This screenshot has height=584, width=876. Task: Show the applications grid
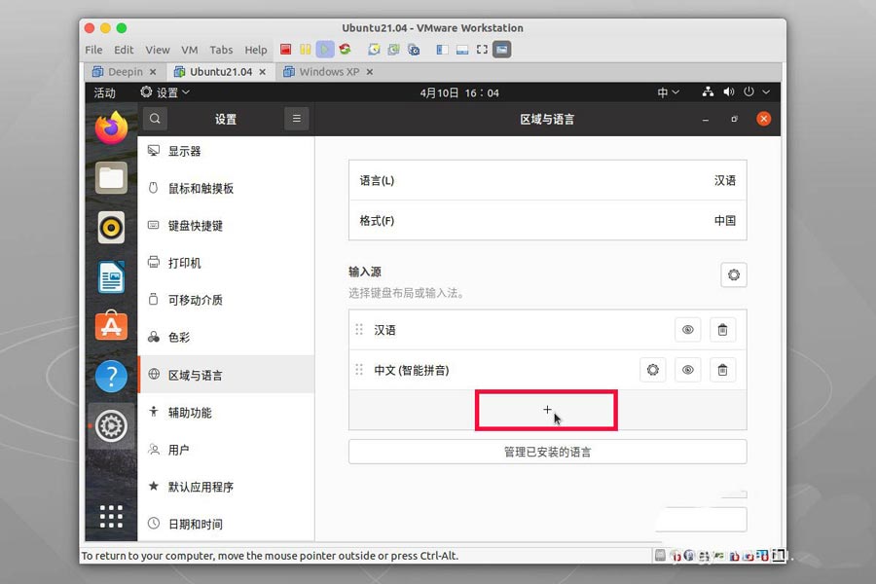(111, 516)
